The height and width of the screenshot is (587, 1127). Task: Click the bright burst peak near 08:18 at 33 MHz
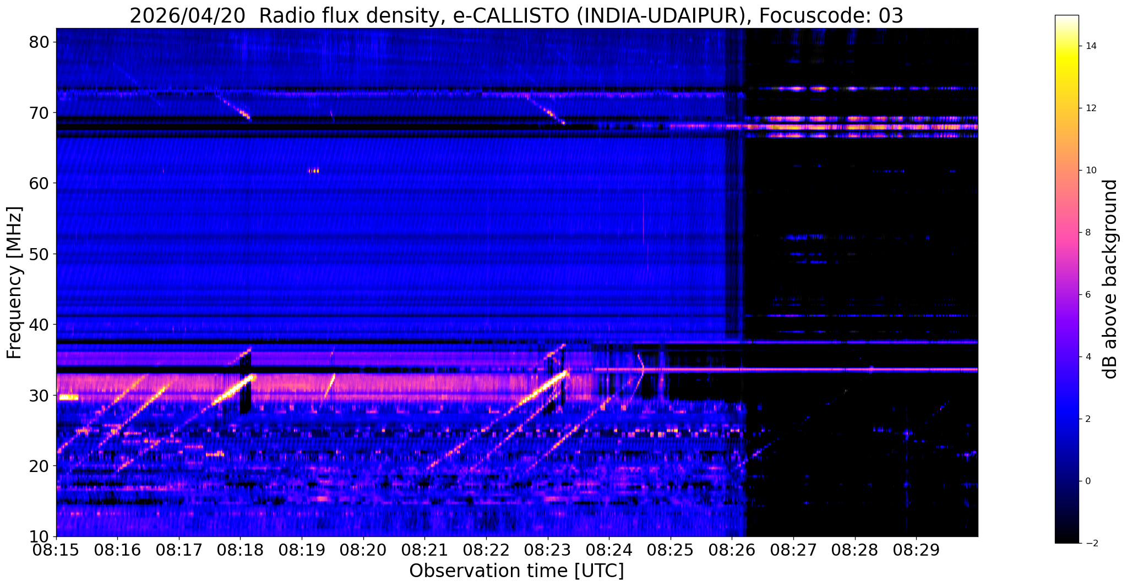(252, 377)
